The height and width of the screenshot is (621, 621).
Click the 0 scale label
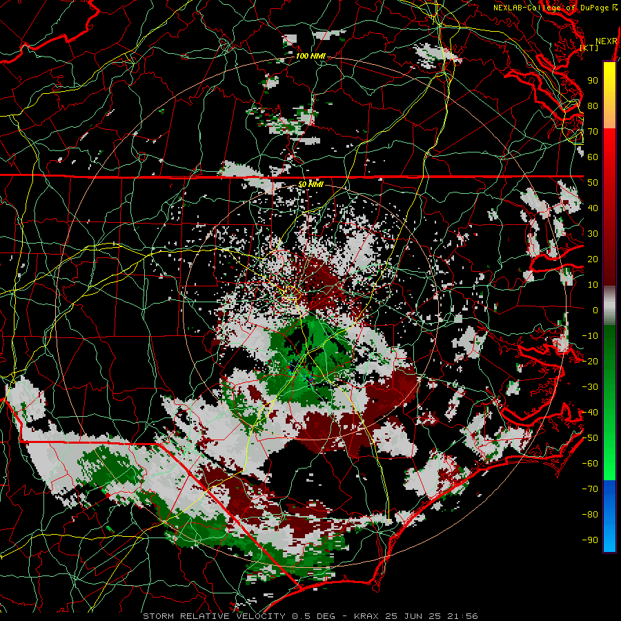pyautogui.click(x=595, y=310)
